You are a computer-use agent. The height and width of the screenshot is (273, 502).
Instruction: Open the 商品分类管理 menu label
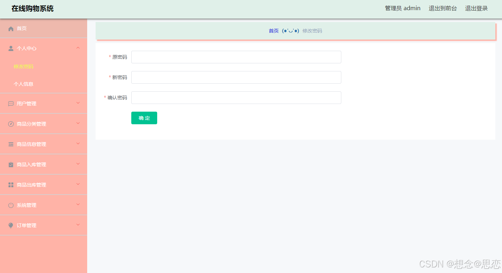32,124
